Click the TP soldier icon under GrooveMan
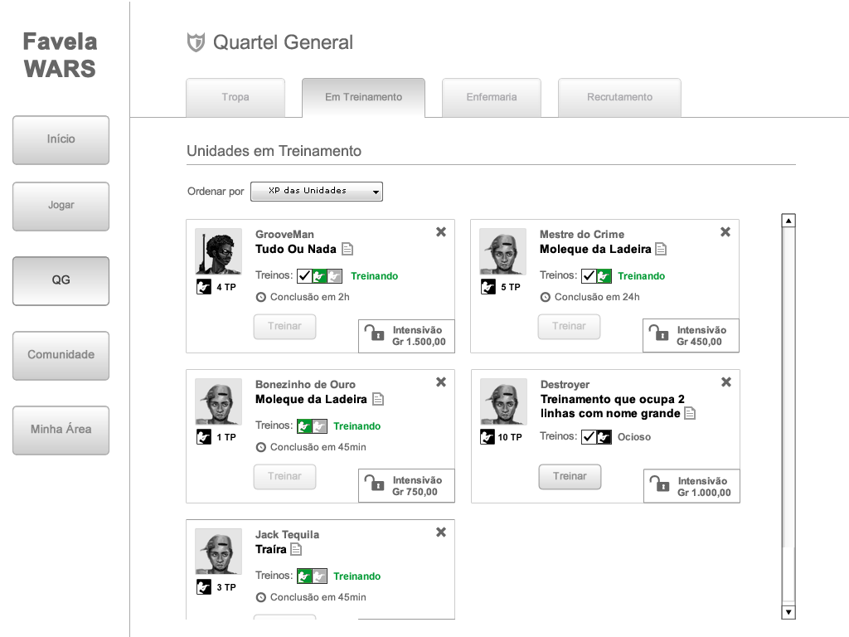Viewport: 849px width, 637px height. coord(203,287)
